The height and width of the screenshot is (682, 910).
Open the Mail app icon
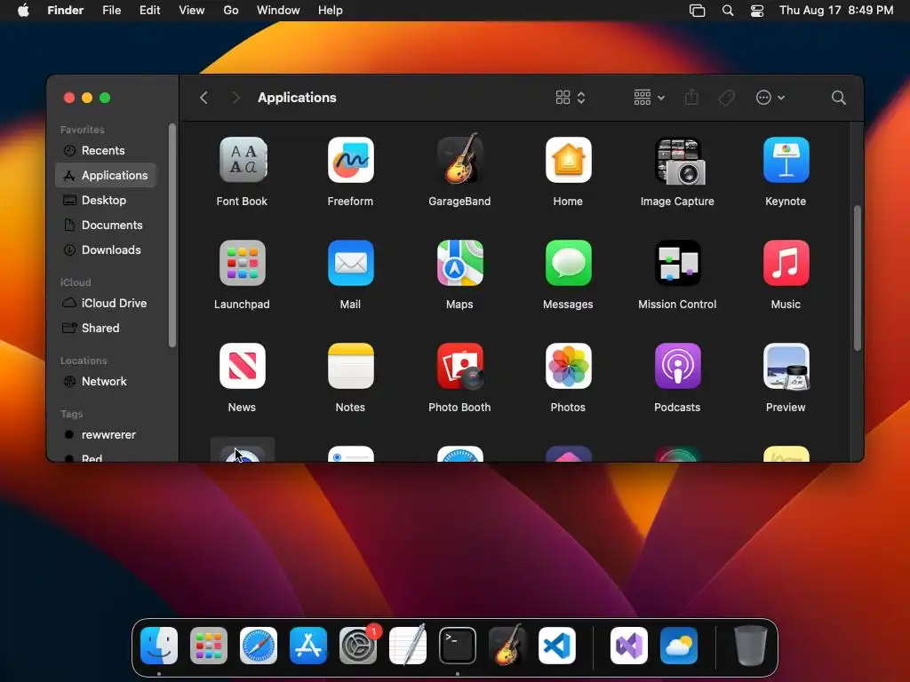pos(350,263)
